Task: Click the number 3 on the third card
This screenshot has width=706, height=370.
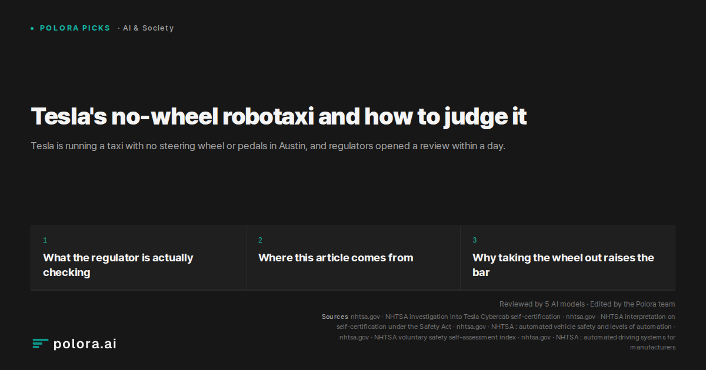Action: pos(475,240)
